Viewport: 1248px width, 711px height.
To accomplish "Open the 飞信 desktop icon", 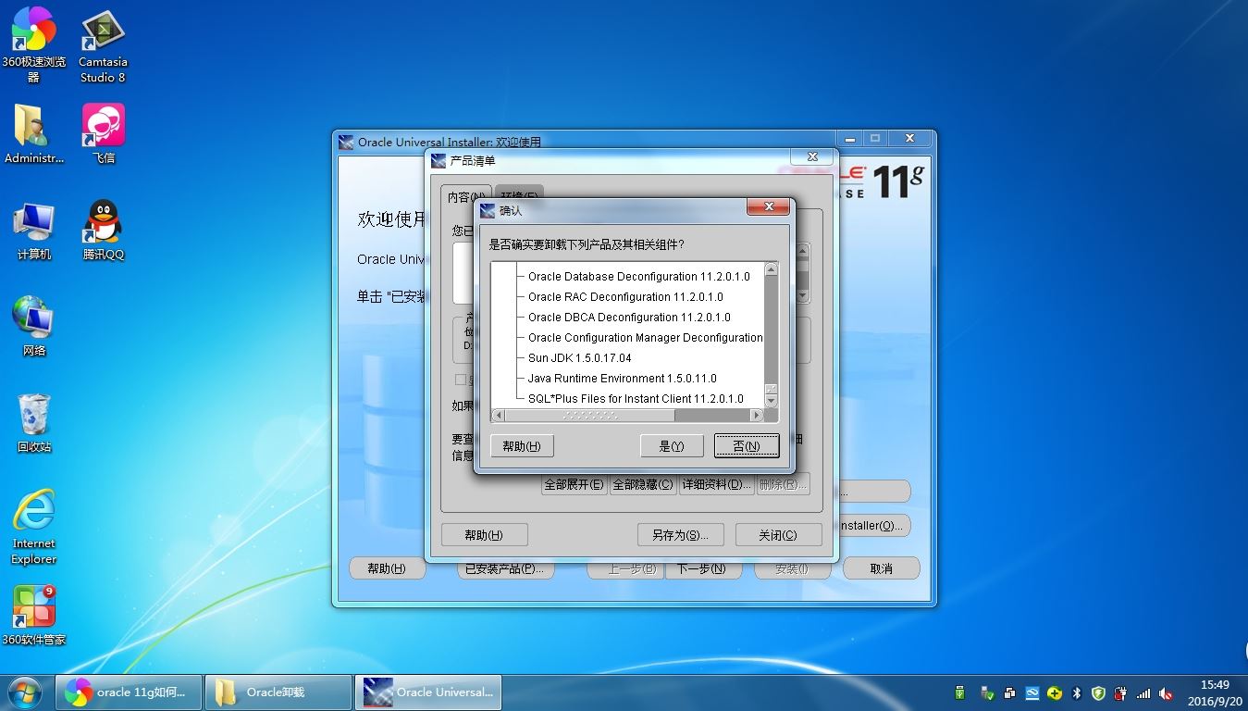I will click(x=103, y=132).
